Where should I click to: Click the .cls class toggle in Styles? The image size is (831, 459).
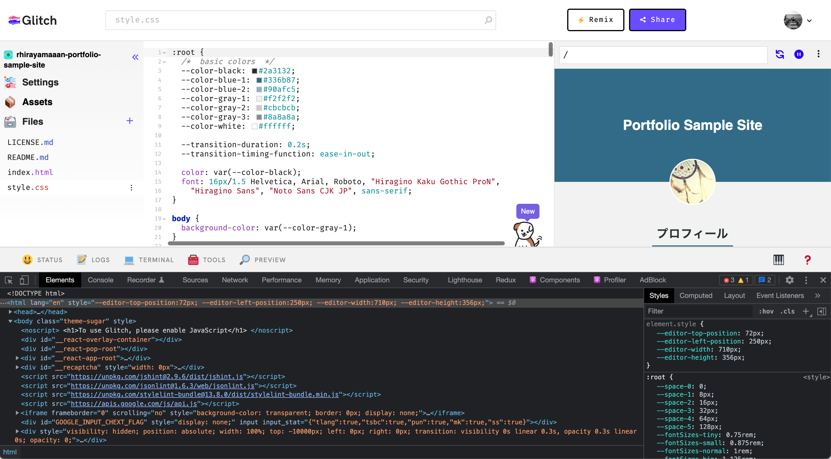point(787,311)
